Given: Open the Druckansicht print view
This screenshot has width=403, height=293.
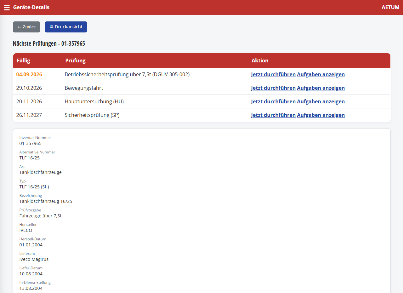Looking at the screenshot, I should 66,27.
